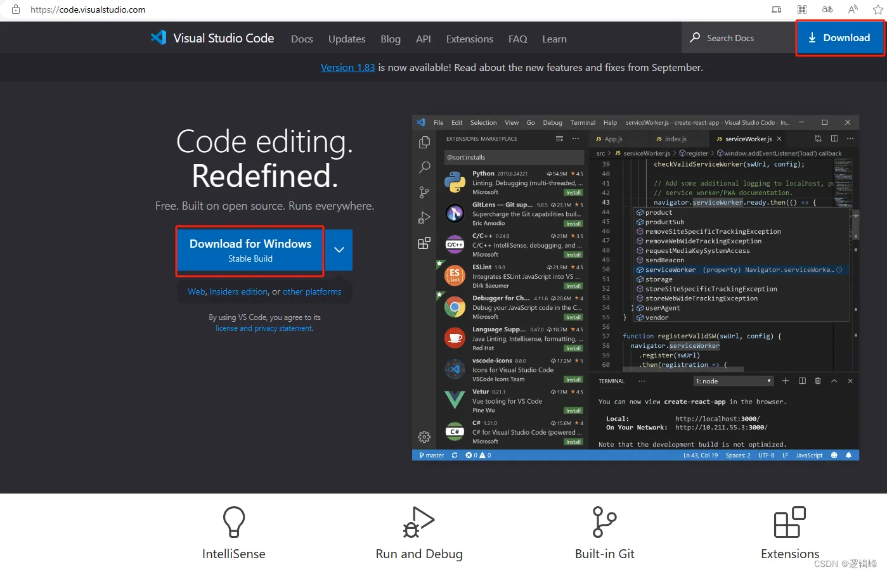Open Docs in the site navigation
Image resolution: width=887 pixels, height=574 pixels.
[302, 39]
